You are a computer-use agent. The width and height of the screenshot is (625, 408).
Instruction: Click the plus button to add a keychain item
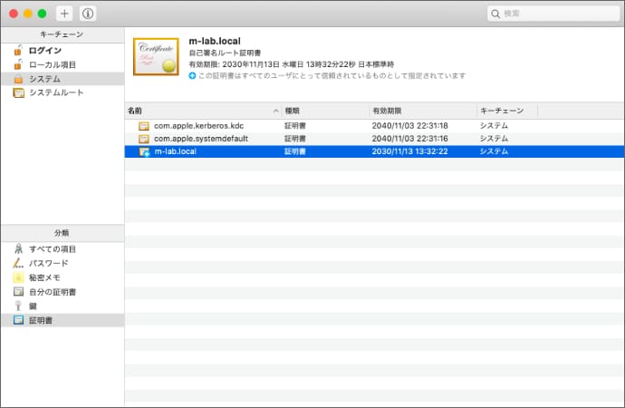tap(64, 14)
